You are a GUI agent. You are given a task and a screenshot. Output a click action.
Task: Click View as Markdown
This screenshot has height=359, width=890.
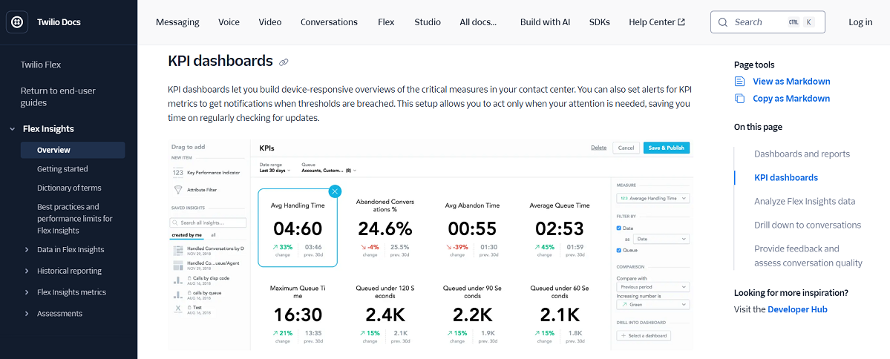pos(791,81)
